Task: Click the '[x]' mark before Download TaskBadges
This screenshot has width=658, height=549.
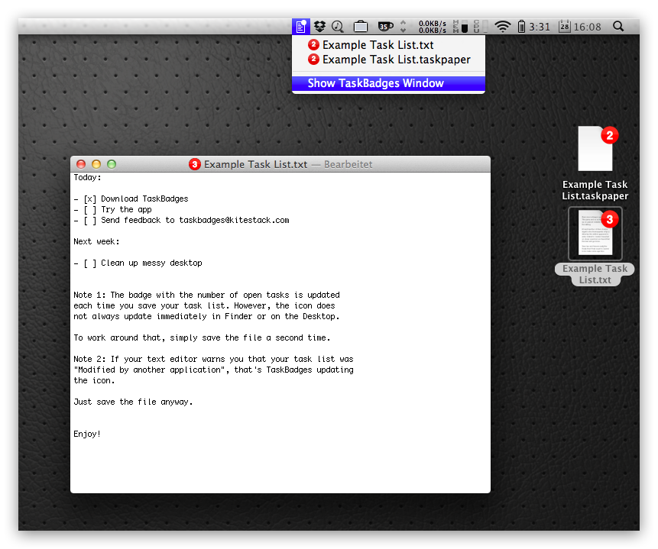Action: pyautogui.click(x=90, y=199)
